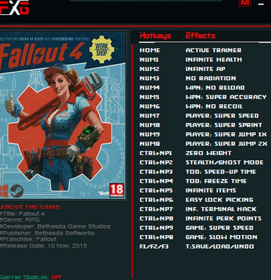Image resolution: width=271 pixels, height=280 pixels.
Task: Click the Infinite Perk Points entry
Action: (224, 218)
